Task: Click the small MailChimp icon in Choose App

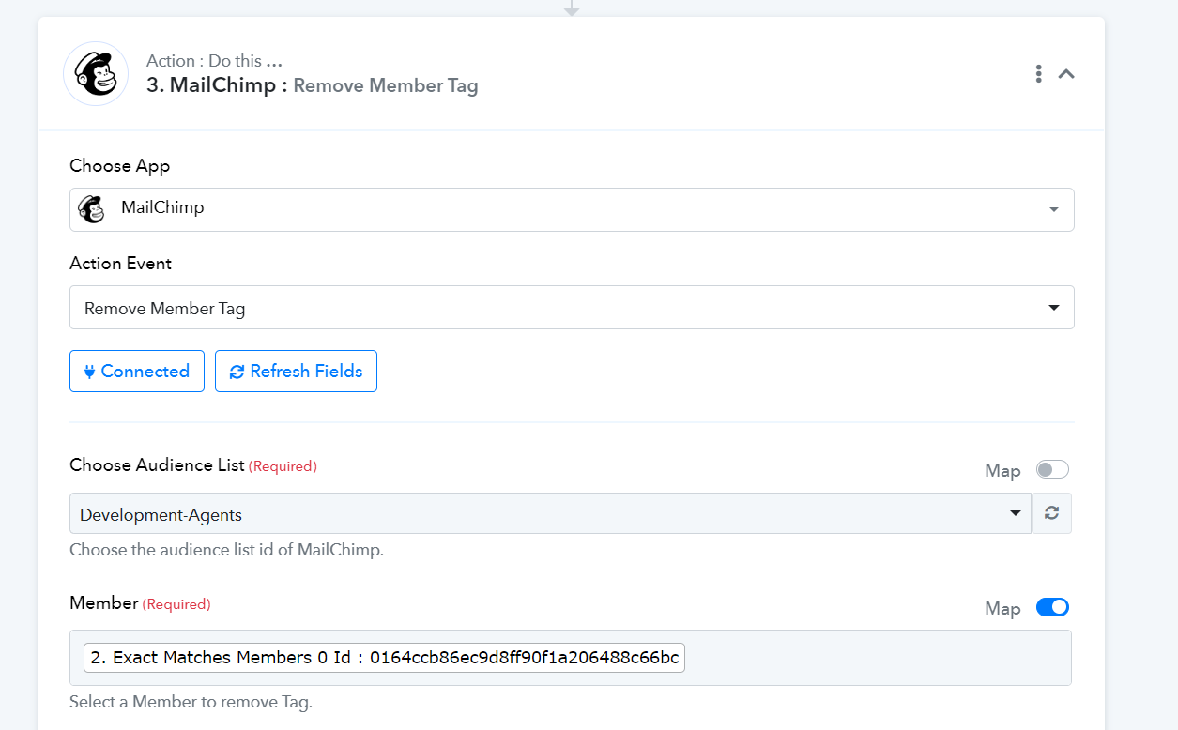Action: (x=91, y=208)
